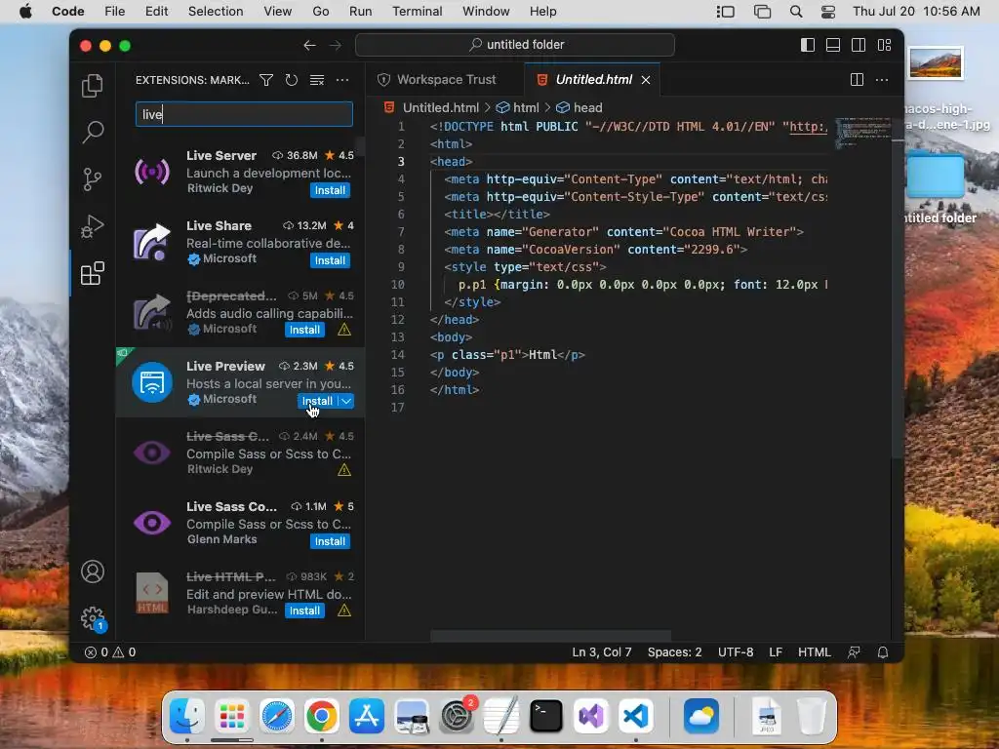Go back with the navigation arrow
The image size is (999, 749).
tap(309, 45)
